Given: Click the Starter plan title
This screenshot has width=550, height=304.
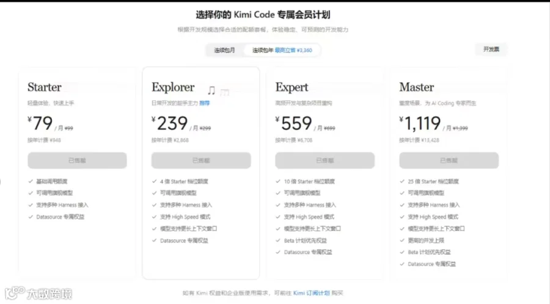Looking at the screenshot, I should click(x=45, y=87).
